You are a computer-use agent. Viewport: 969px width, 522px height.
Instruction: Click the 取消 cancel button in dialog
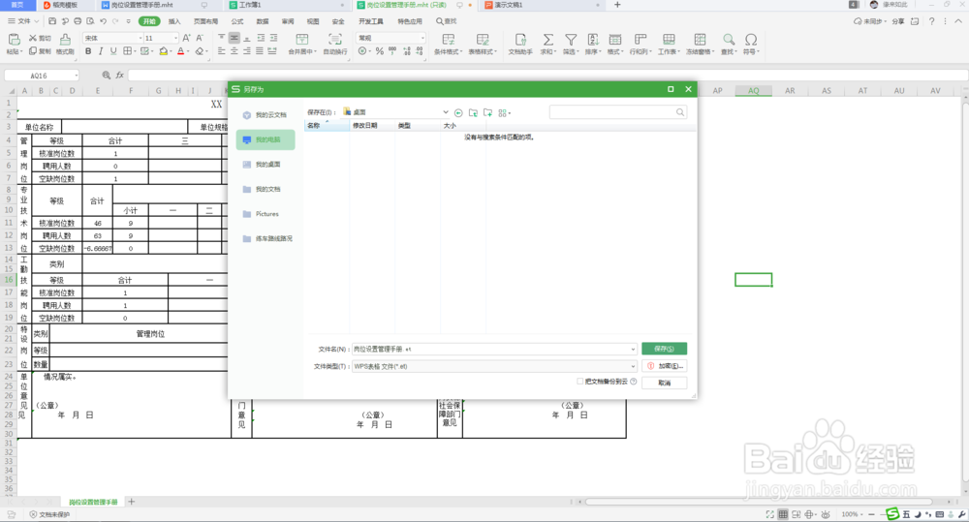(x=664, y=383)
